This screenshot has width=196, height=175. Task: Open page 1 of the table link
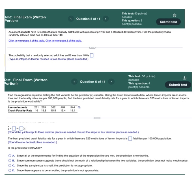pos(27,41)
